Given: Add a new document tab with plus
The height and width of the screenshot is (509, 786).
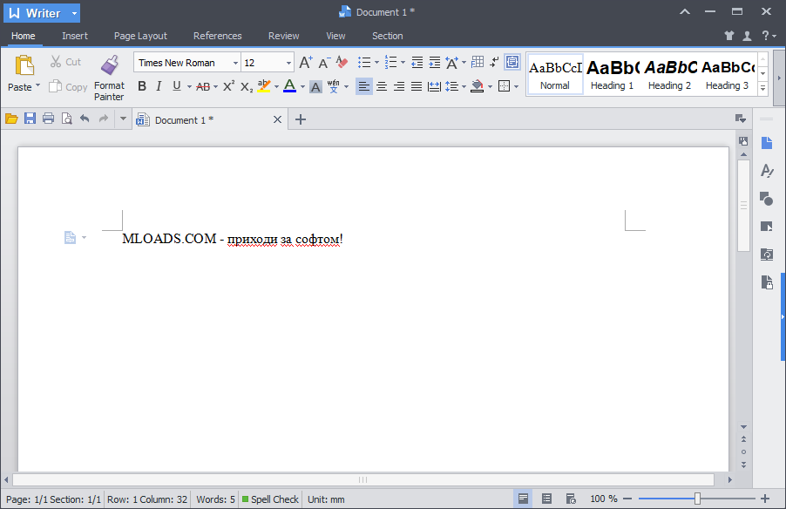Looking at the screenshot, I should 301,119.
